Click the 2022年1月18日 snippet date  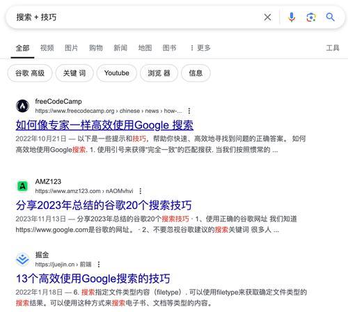(39, 292)
